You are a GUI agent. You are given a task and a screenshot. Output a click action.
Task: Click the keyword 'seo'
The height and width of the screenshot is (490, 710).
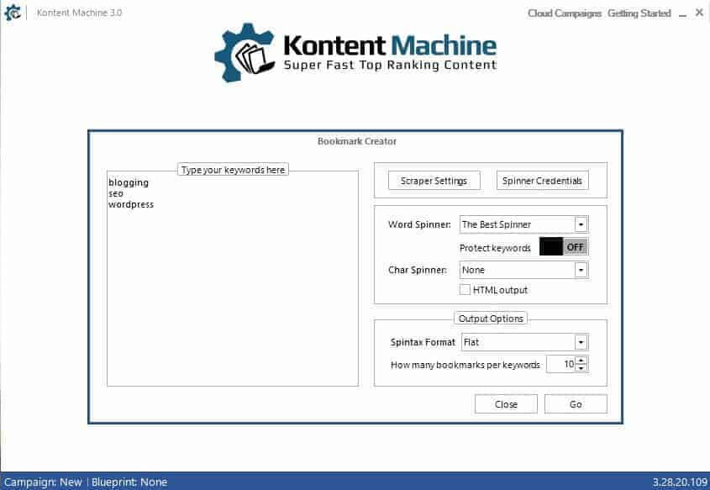[x=116, y=193]
